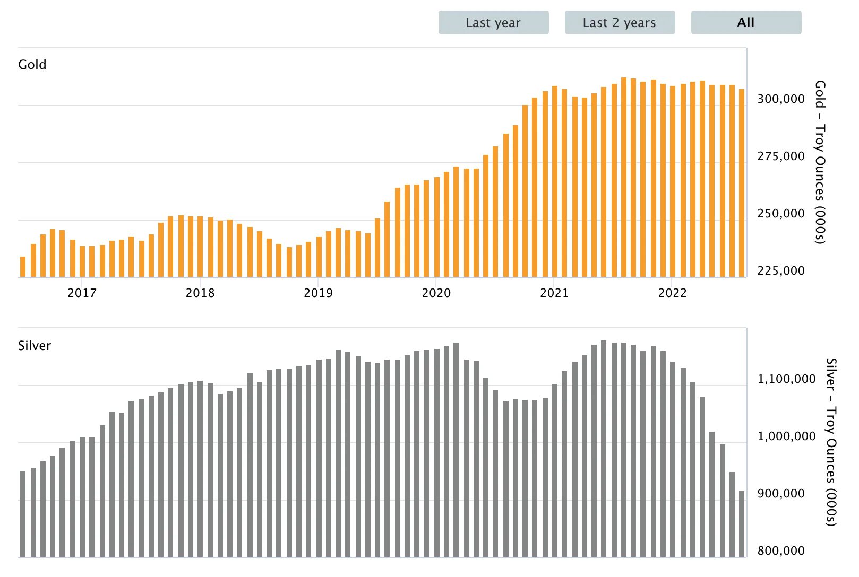Click 225,000 label on Gold axis
Viewport: 859px width, 577px height.
click(x=781, y=271)
